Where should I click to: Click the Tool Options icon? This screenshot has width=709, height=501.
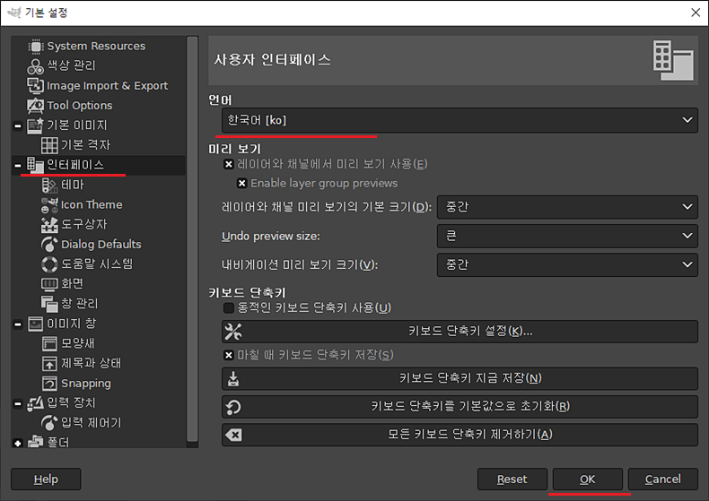35,106
